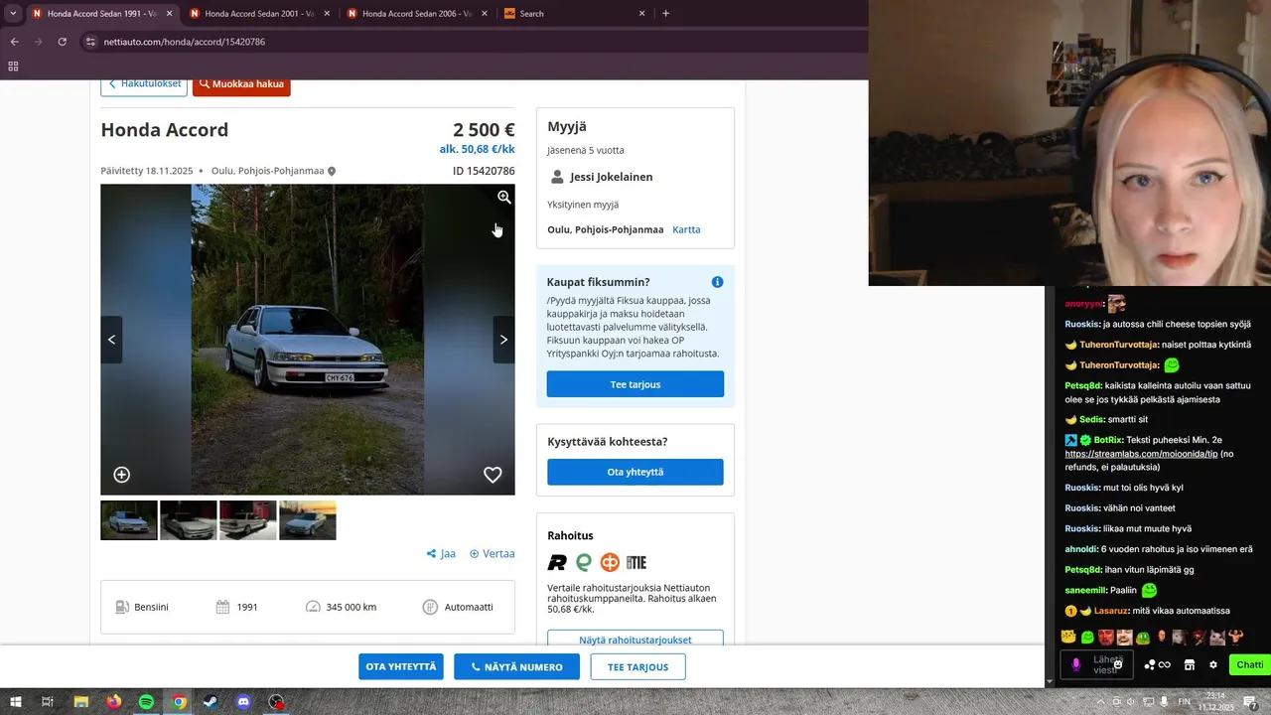The height and width of the screenshot is (715, 1271).
Task: Click the Vertaa compare link
Action: click(493, 554)
